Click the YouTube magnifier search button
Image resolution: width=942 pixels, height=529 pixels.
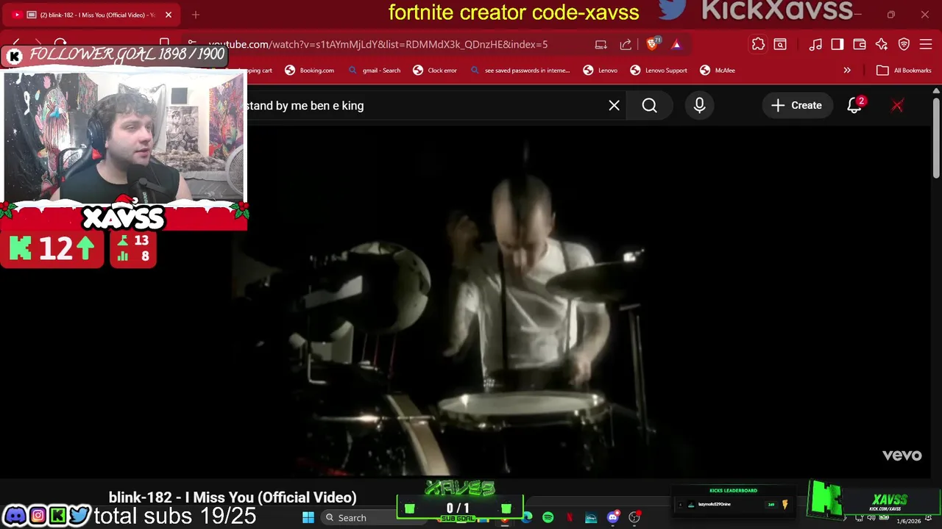pyautogui.click(x=650, y=105)
